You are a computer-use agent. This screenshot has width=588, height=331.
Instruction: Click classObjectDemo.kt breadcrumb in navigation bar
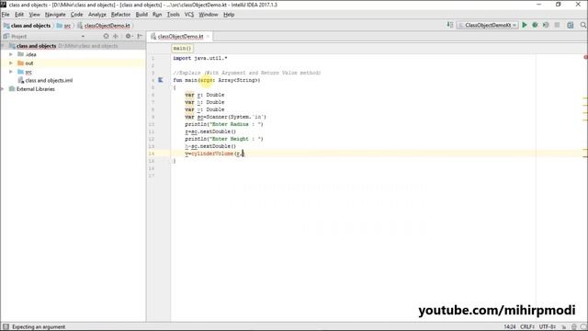point(104,26)
